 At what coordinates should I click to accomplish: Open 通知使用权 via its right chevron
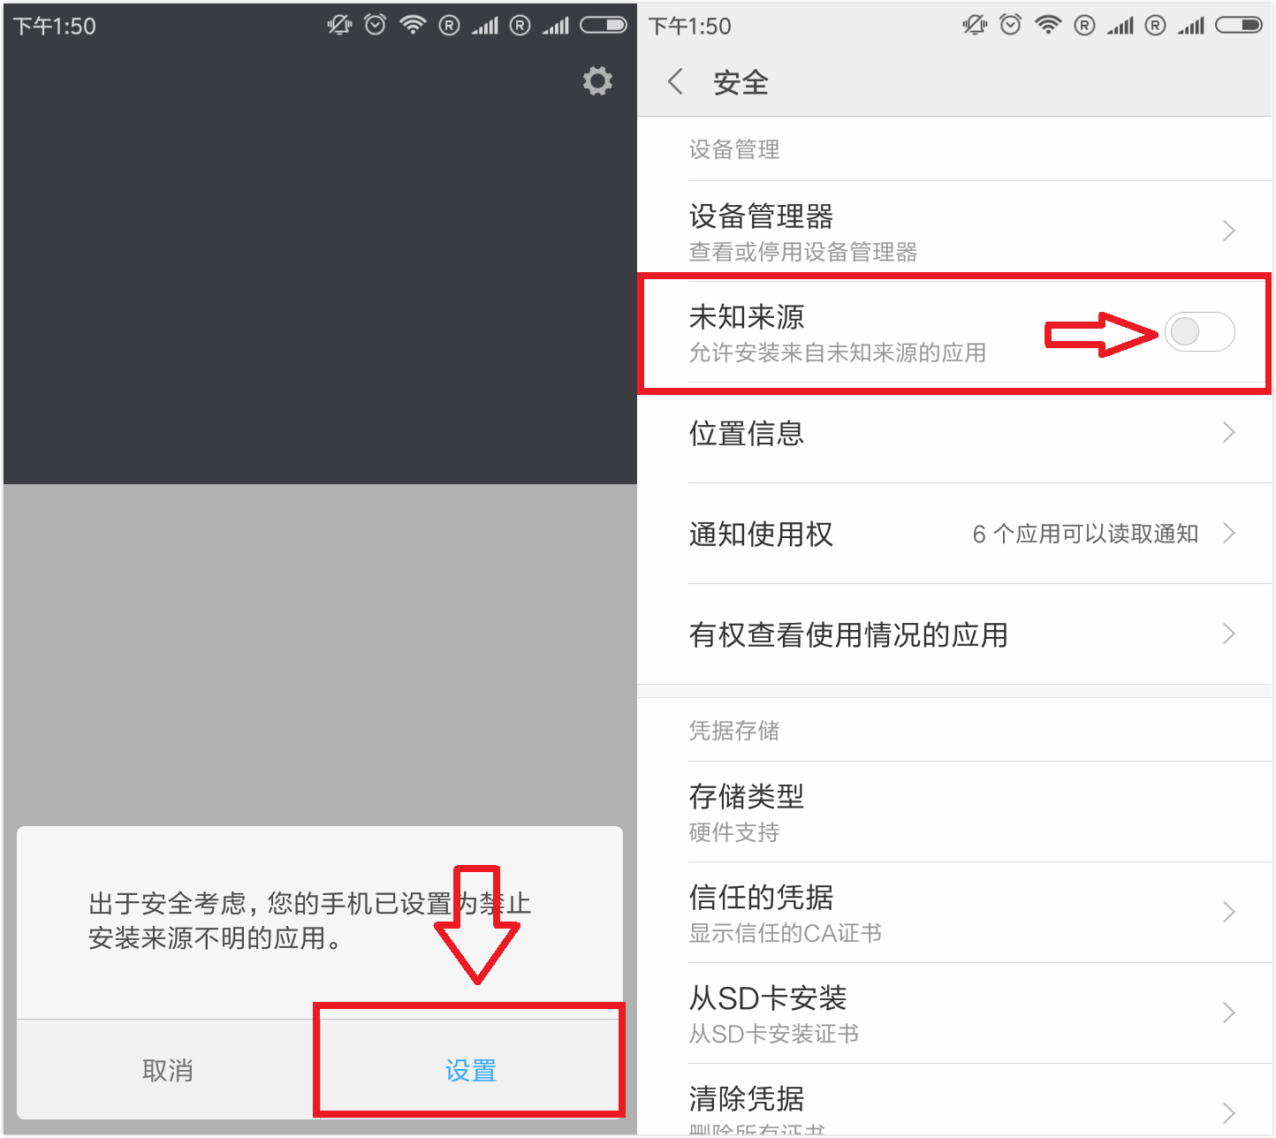coord(1228,533)
